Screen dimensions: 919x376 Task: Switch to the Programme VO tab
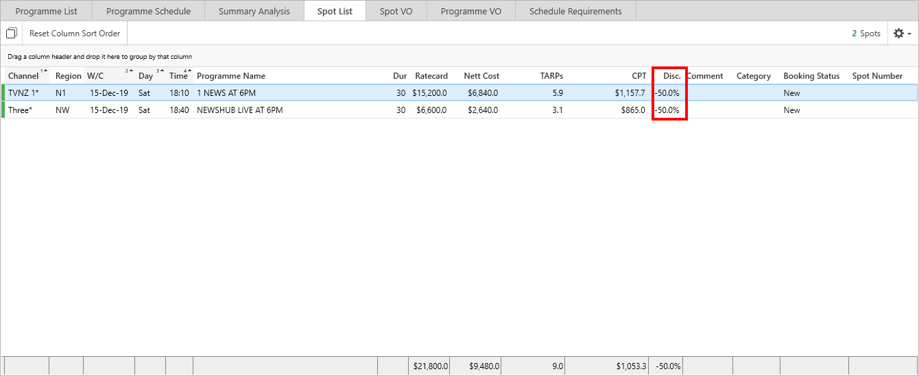click(x=470, y=11)
